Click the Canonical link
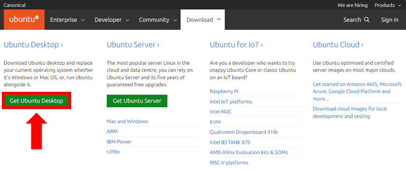 pos(15,5)
